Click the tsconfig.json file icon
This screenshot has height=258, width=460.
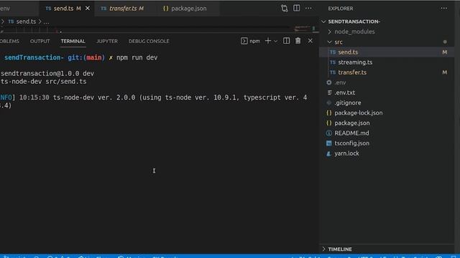pos(329,143)
